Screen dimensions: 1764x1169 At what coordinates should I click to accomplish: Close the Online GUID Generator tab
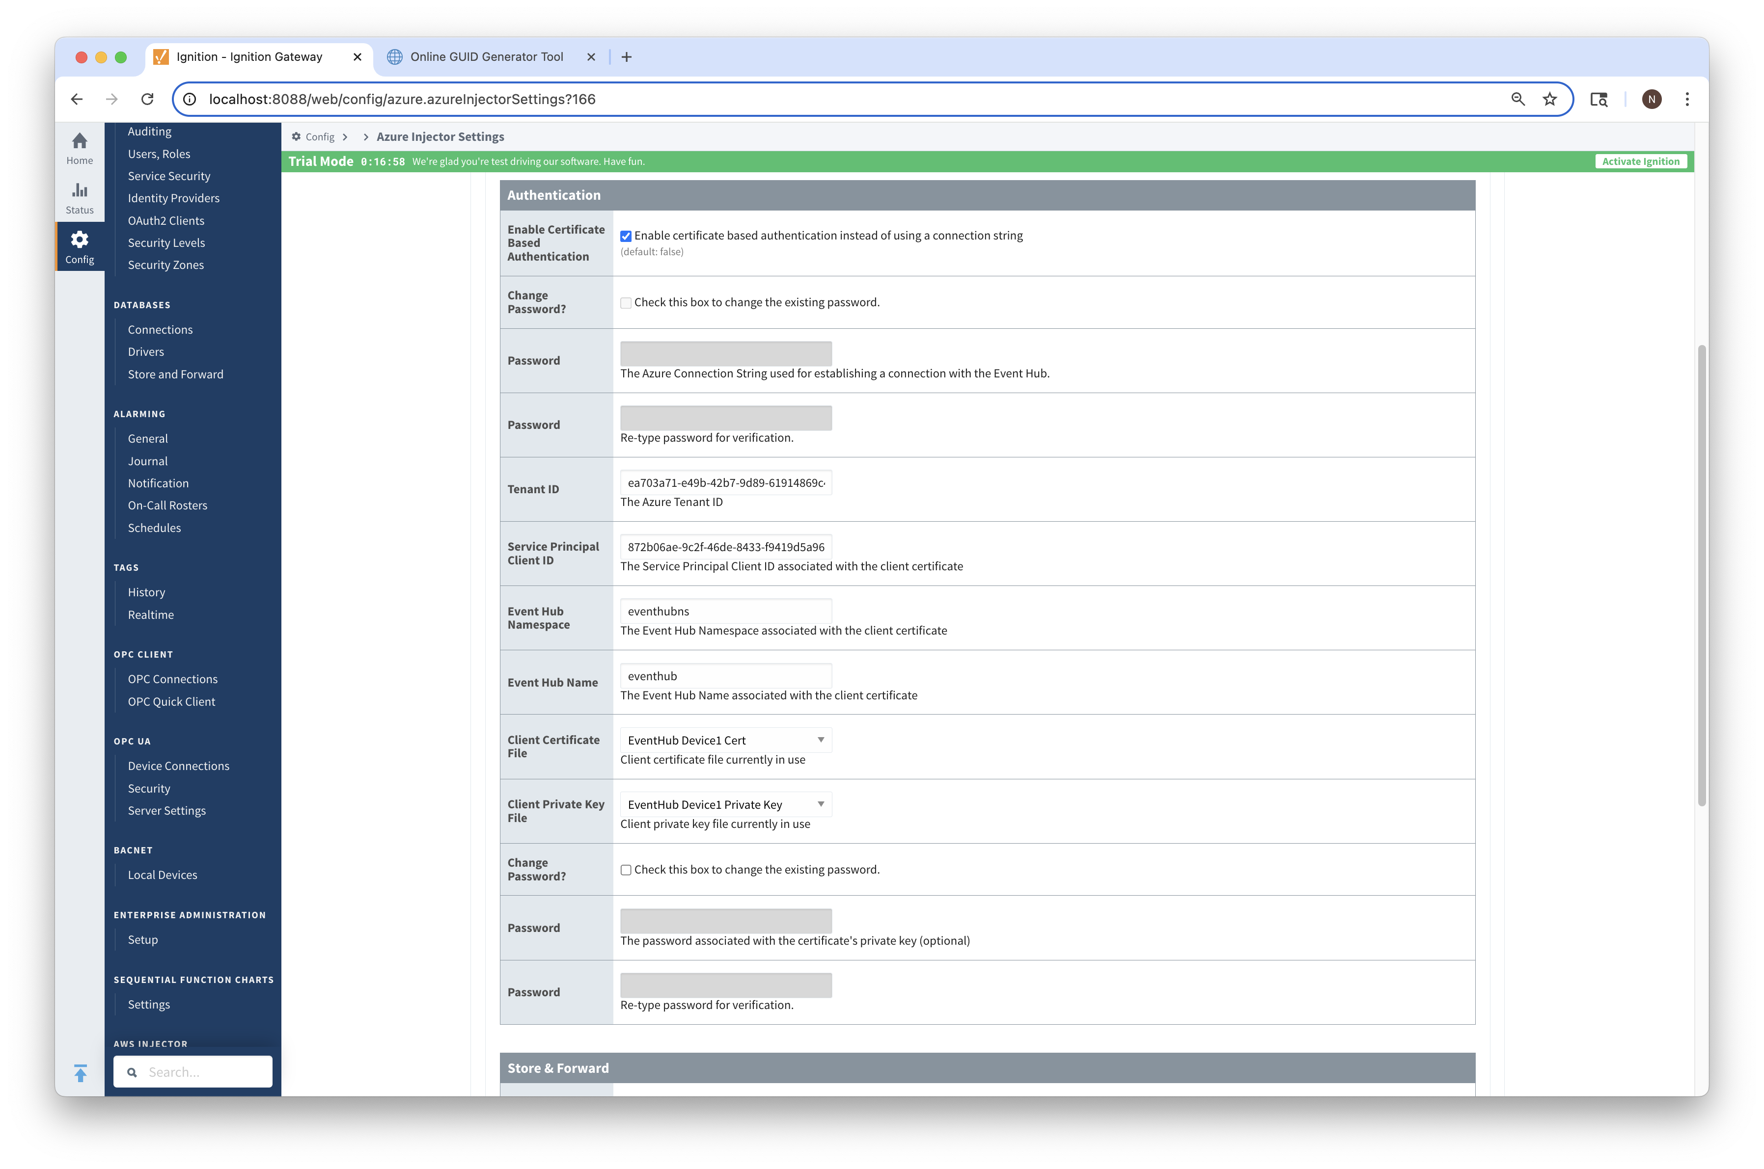coord(591,56)
